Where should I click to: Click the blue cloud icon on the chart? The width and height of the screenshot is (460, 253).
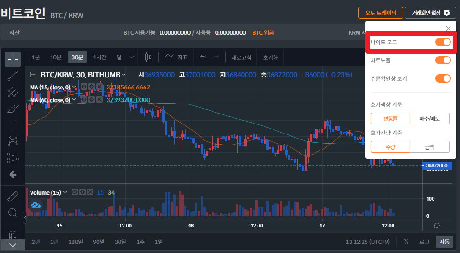click(36, 205)
